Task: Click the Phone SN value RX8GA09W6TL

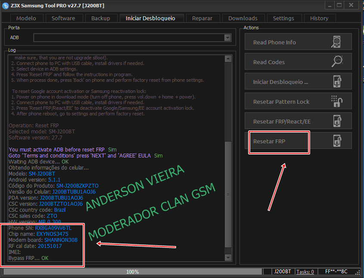Action: [53, 228]
